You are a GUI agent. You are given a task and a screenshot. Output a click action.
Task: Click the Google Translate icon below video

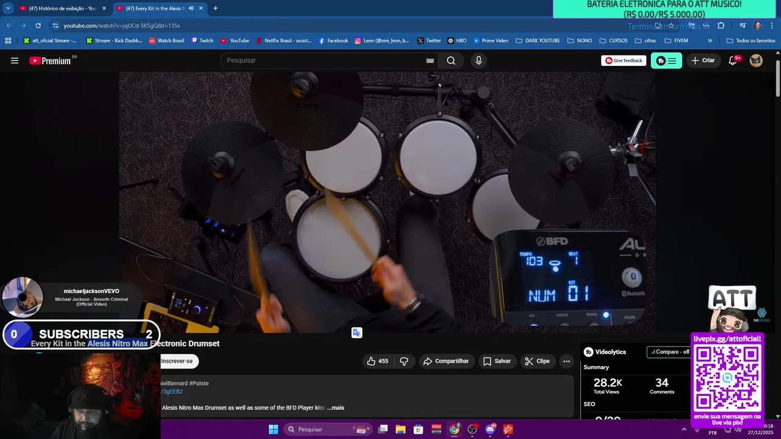357,332
